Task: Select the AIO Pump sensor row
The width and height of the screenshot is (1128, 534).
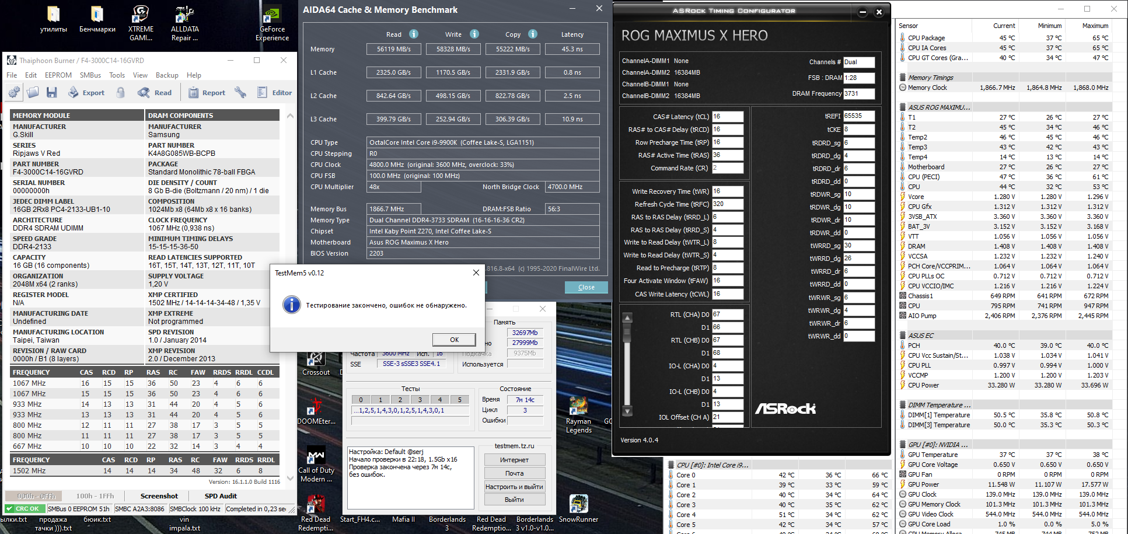Action: pos(1004,316)
